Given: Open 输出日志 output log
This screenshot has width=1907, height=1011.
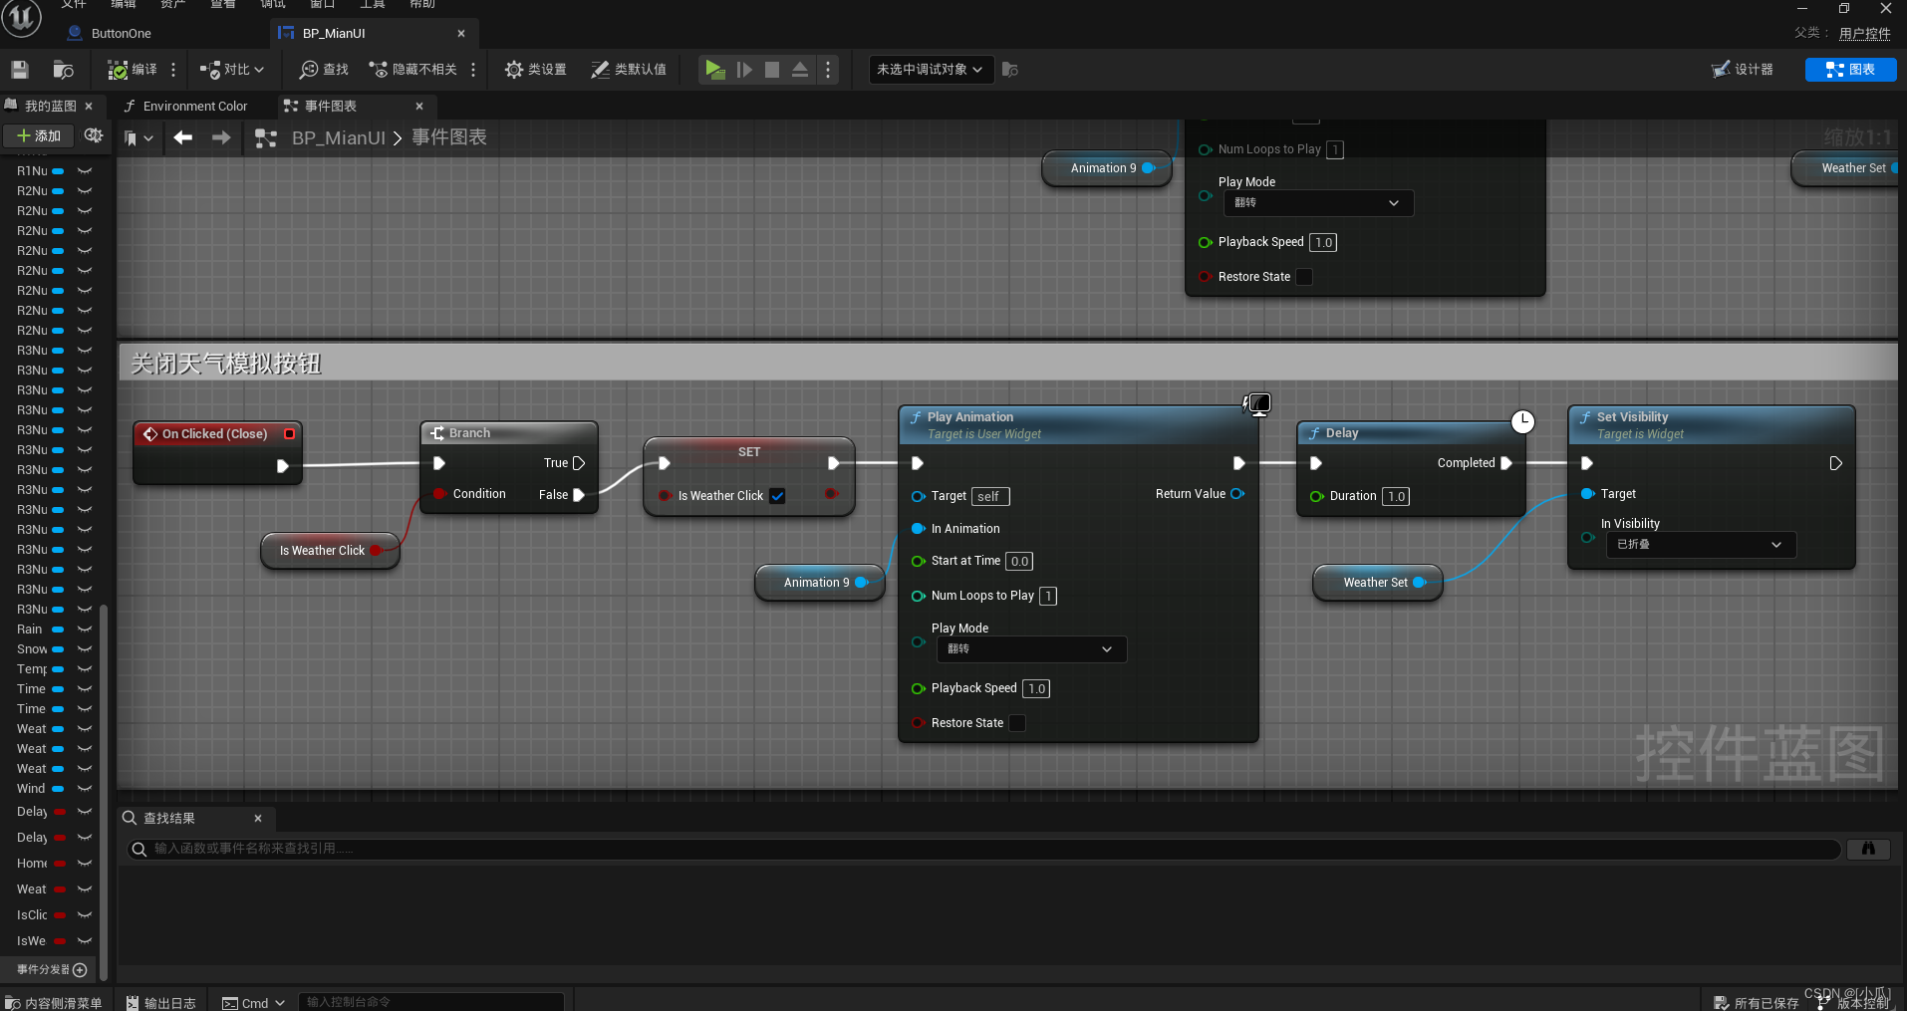Looking at the screenshot, I should (x=161, y=1003).
